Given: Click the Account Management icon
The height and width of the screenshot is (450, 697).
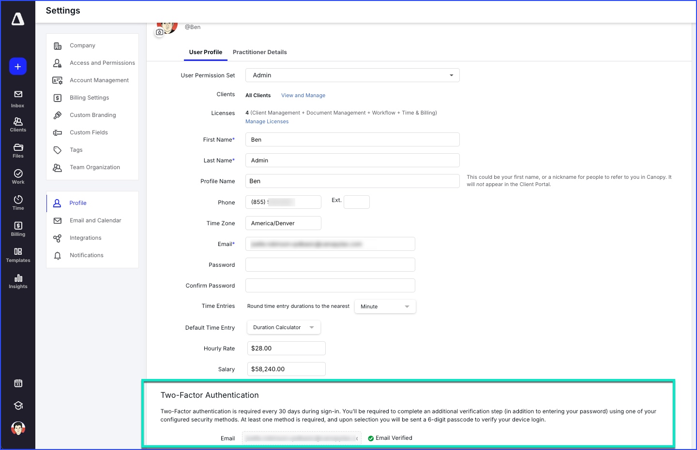Looking at the screenshot, I should 58,81.
